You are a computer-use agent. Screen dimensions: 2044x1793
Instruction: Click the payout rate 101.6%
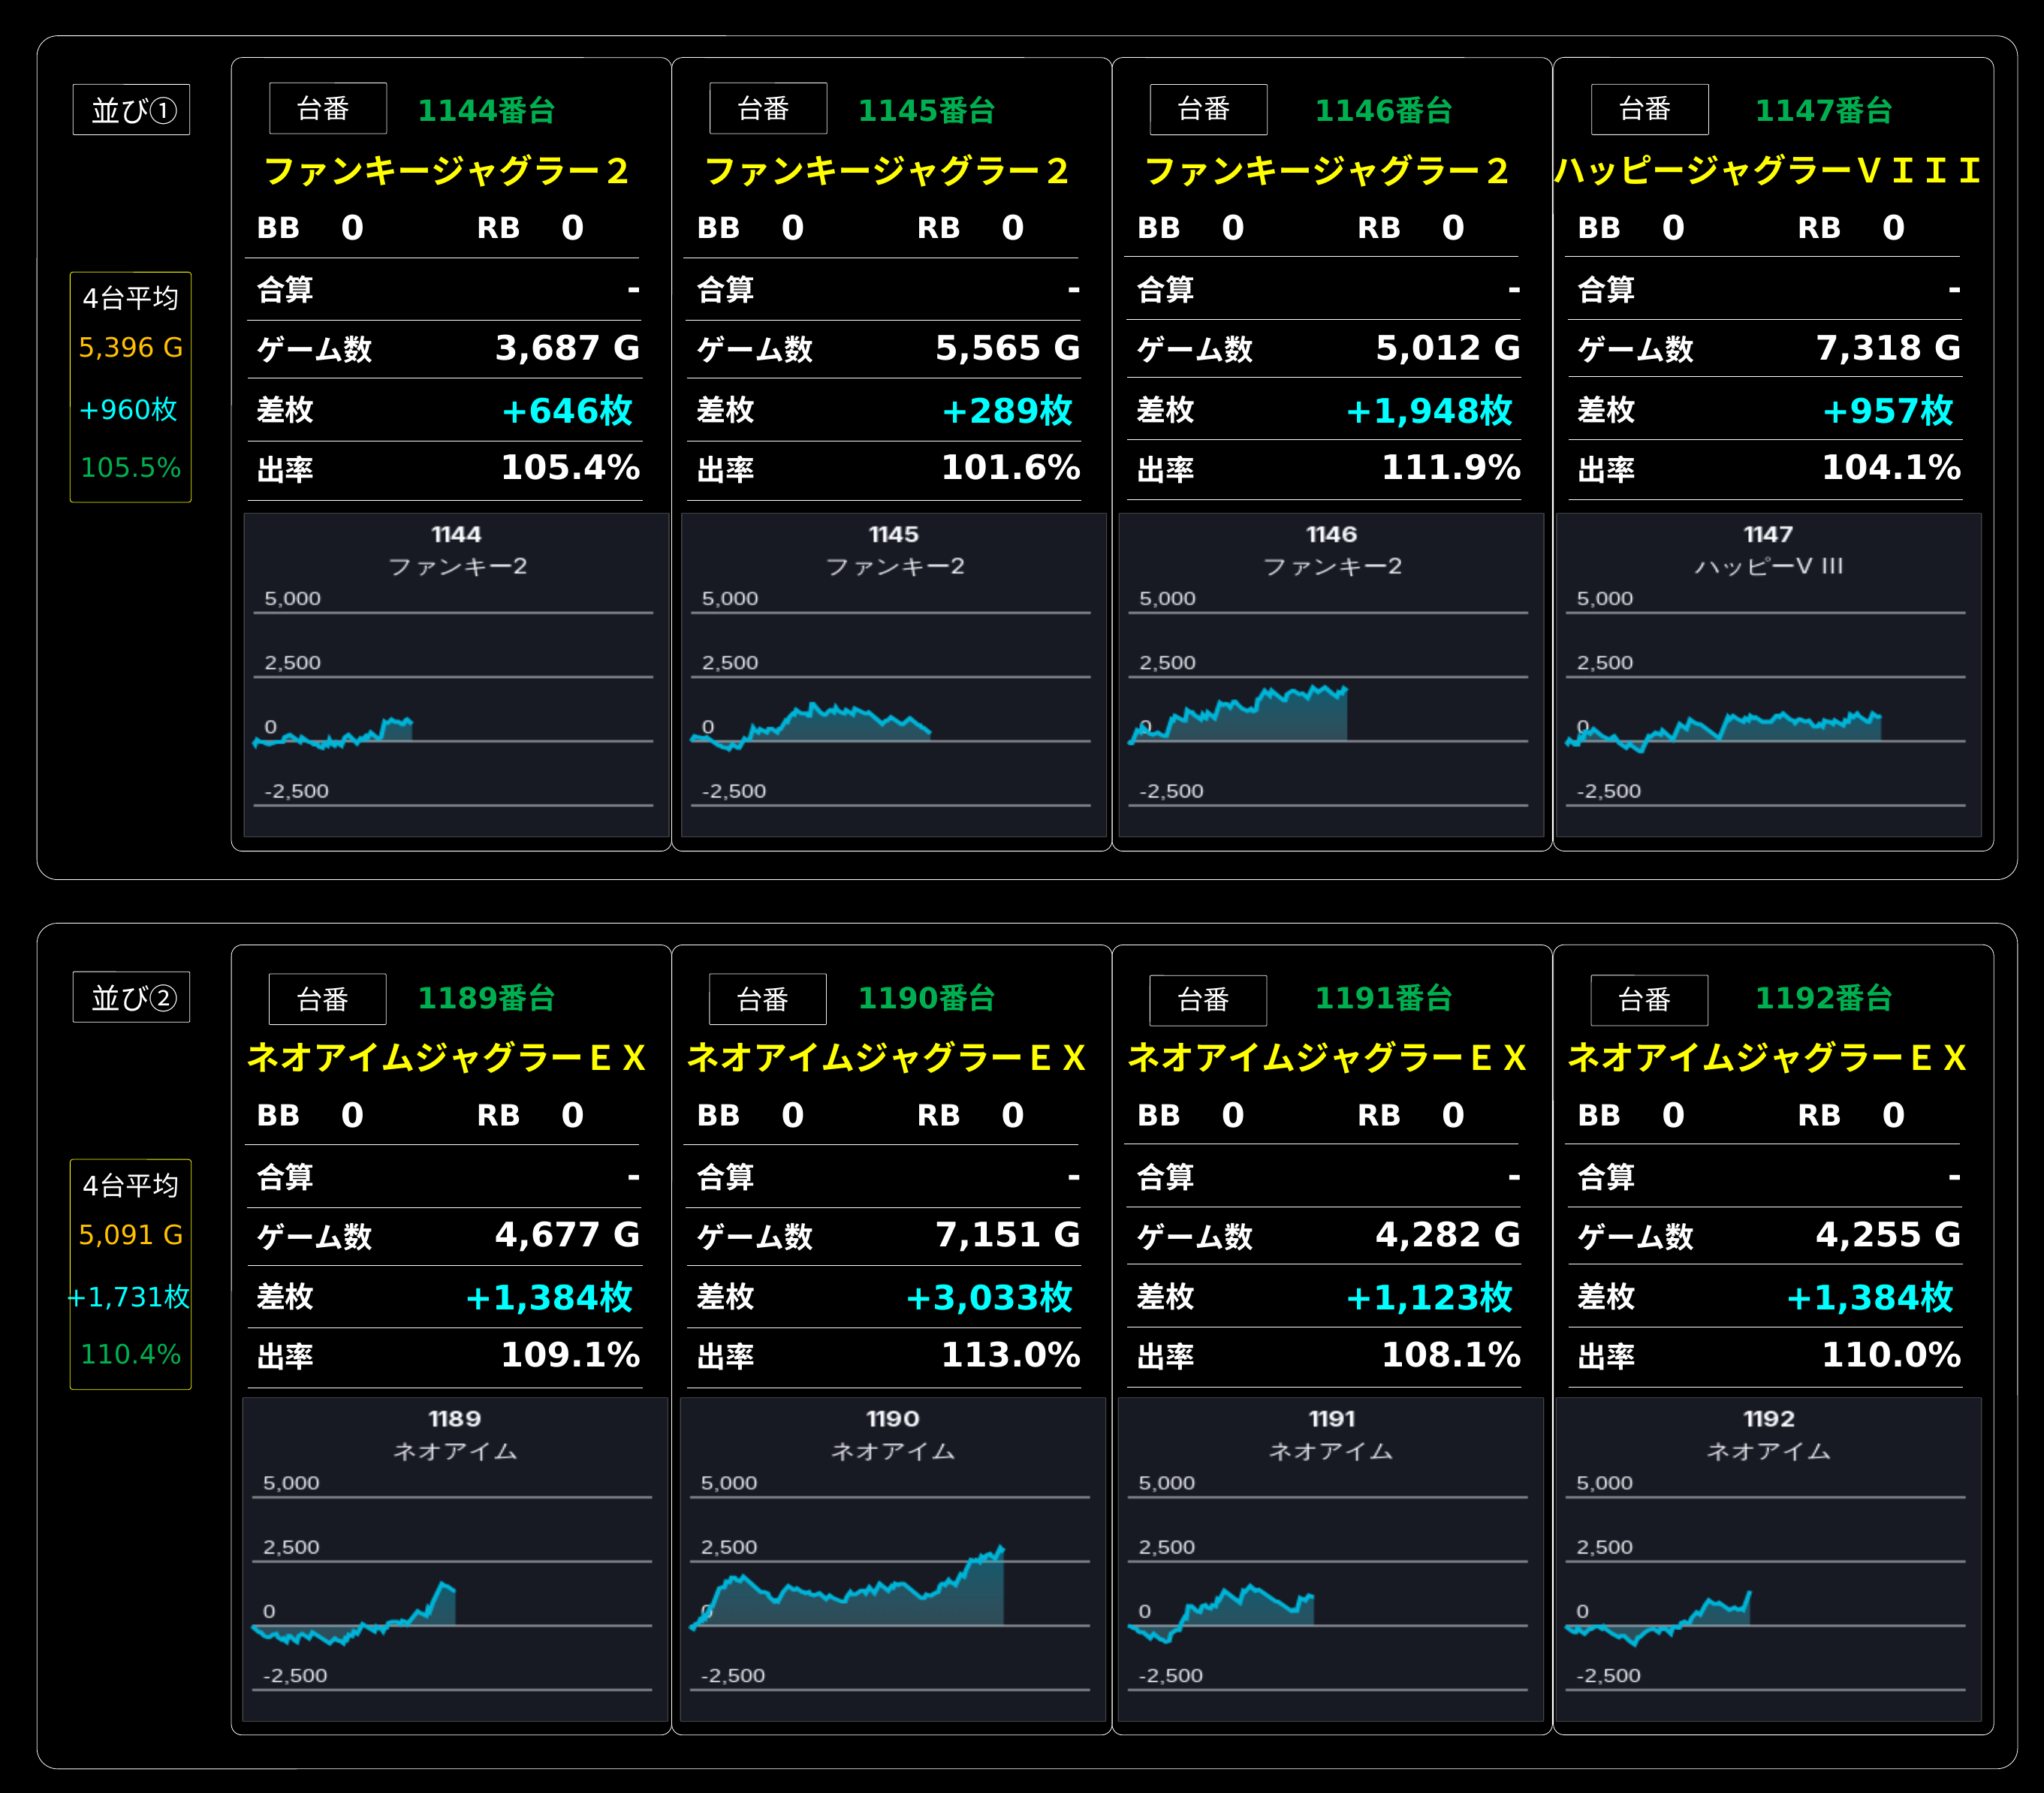1010,467
